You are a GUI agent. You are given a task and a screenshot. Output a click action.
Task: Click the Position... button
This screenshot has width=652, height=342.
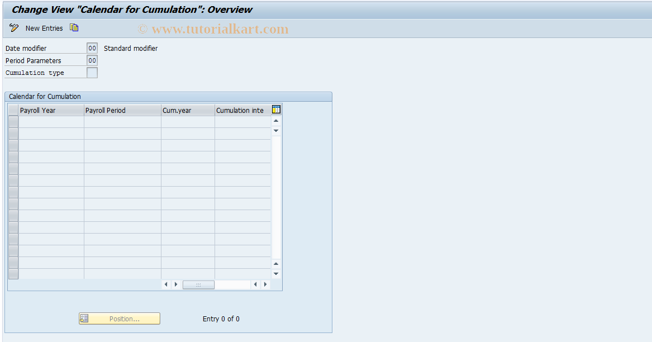[120, 319]
